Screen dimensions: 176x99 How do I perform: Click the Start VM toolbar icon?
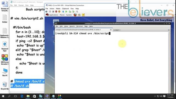point(50,12)
